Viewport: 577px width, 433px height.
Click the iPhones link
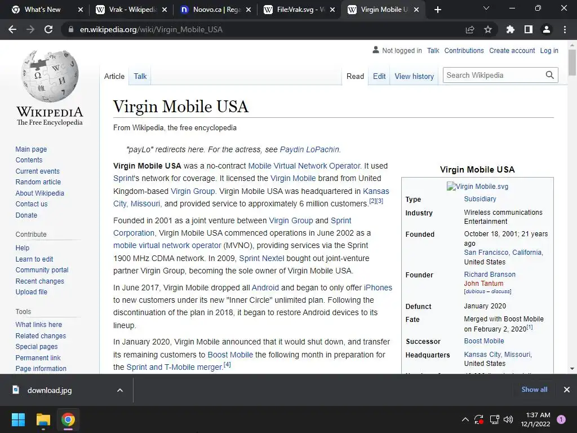click(x=378, y=288)
